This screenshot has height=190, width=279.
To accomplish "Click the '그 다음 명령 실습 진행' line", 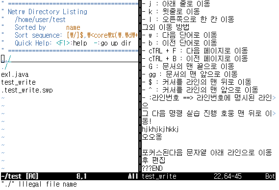I will pyautogui.click(x=209, y=114).
